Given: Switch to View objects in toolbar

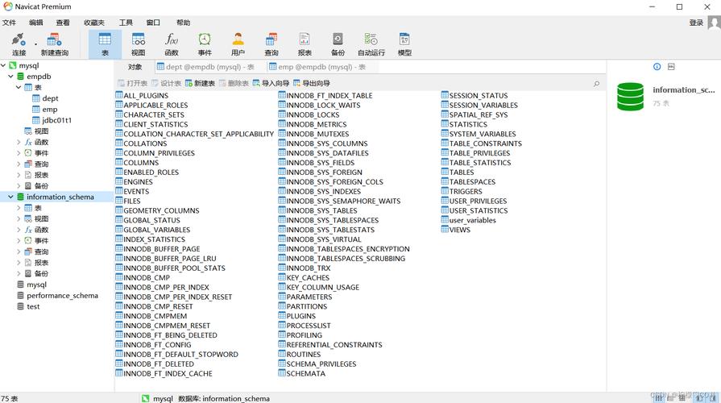Looking at the screenshot, I should point(138,44).
